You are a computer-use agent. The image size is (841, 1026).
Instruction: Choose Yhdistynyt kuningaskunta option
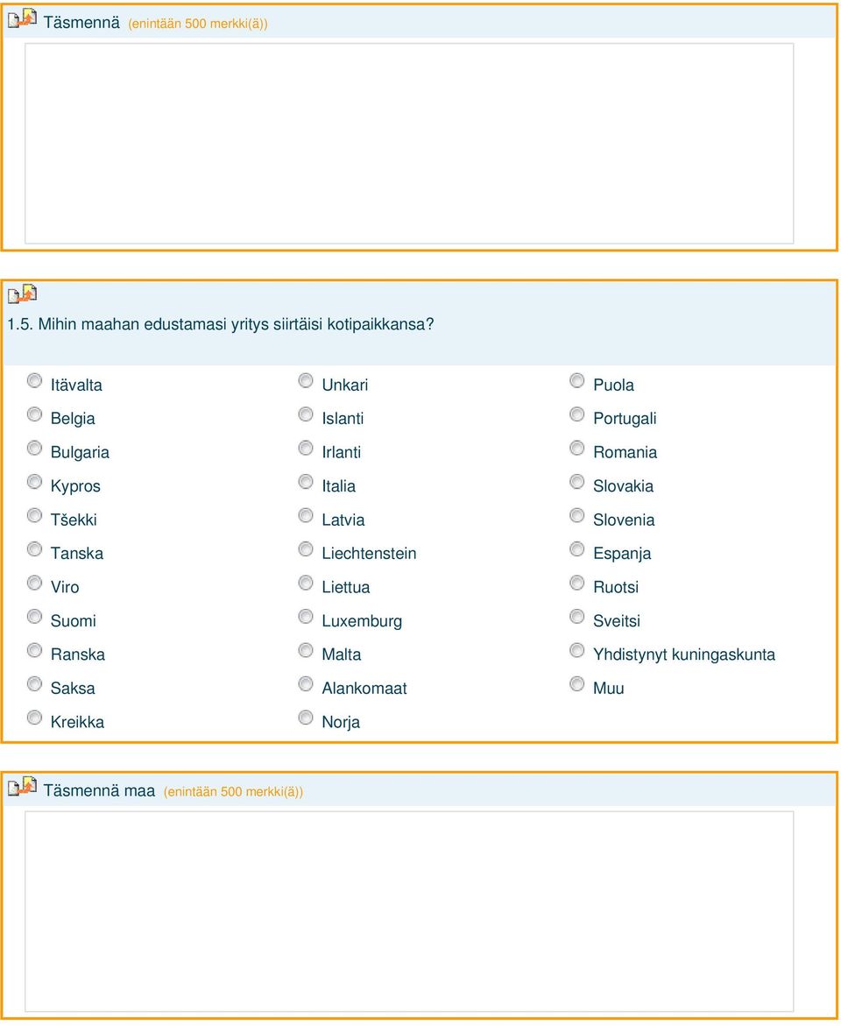point(576,650)
